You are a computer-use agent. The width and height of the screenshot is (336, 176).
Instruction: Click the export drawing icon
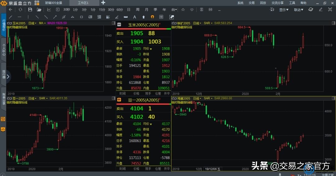[x=171, y=17]
